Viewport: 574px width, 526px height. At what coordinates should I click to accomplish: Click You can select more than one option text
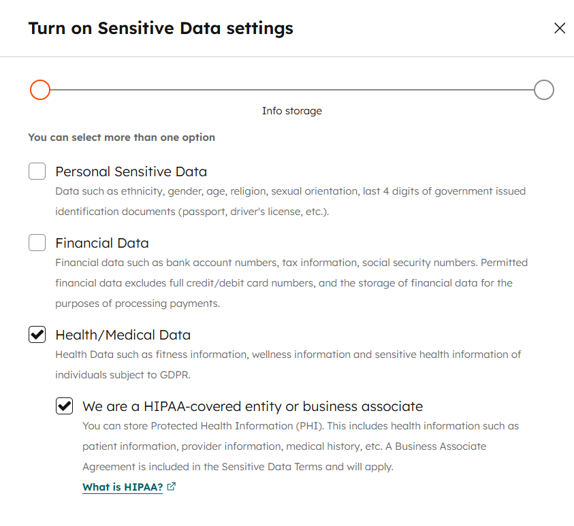[121, 137]
